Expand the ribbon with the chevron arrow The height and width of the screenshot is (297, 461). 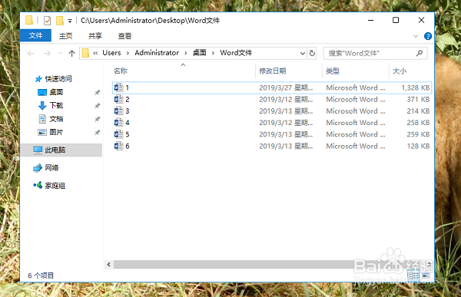click(x=416, y=36)
